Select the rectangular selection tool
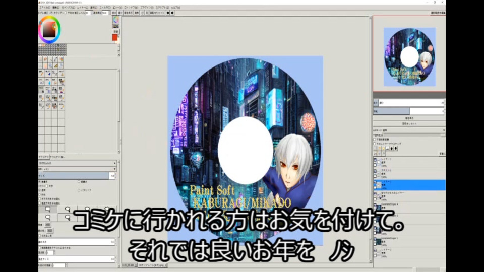 [x=40, y=59]
